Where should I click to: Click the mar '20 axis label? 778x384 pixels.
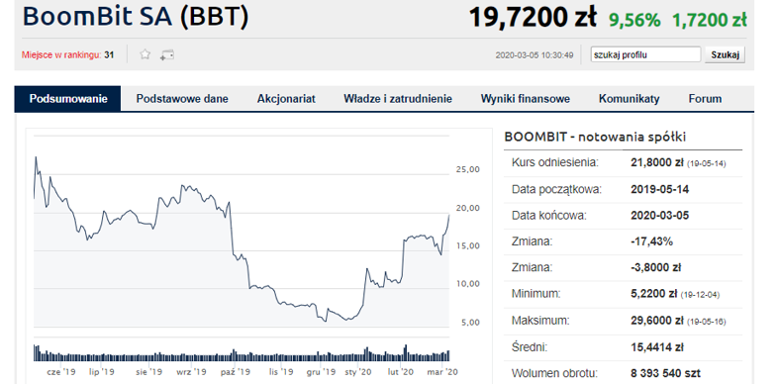click(x=441, y=371)
